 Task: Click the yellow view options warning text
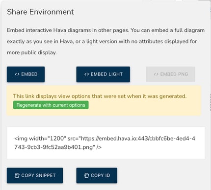100,96
